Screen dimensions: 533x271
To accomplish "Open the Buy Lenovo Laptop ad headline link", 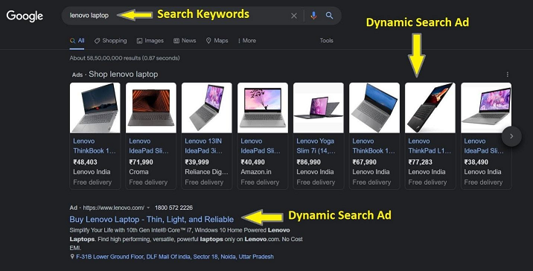I will 152,220.
